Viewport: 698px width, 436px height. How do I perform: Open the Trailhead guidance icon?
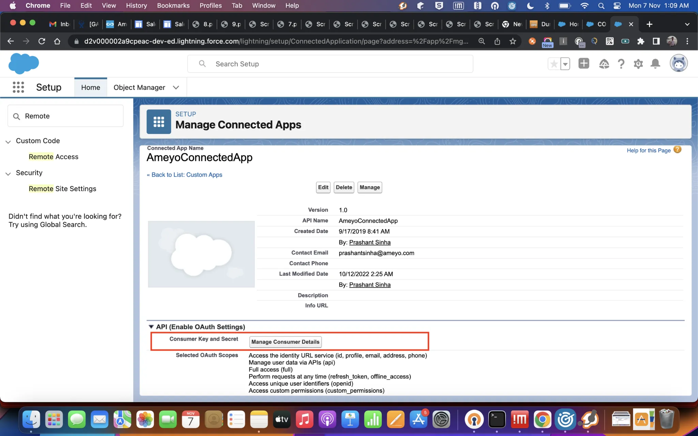(x=604, y=64)
